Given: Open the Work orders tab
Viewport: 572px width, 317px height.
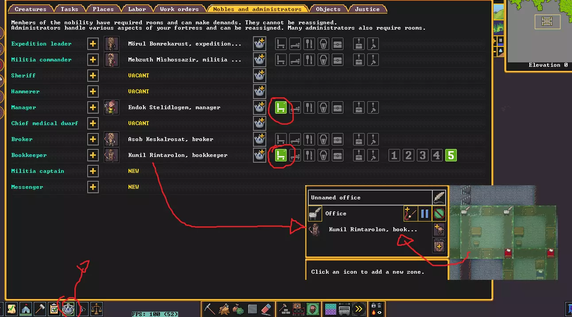Looking at the screenshot, I should point(179,9).
